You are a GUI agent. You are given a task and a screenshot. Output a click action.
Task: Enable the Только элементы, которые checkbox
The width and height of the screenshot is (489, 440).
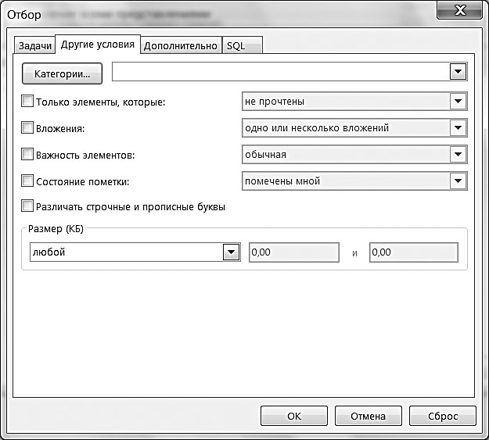27,102
